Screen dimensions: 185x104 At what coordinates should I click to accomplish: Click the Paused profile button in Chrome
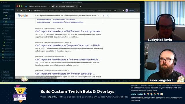(130, 10)
